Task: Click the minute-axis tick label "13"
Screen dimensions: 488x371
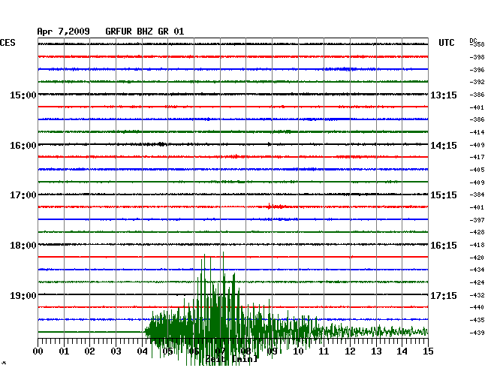Action: (376, 351)
